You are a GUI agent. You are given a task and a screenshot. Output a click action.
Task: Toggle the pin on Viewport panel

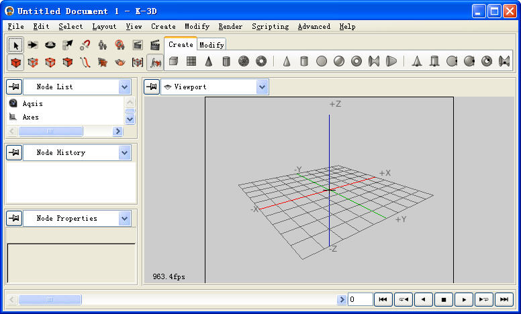coord(152,87)
